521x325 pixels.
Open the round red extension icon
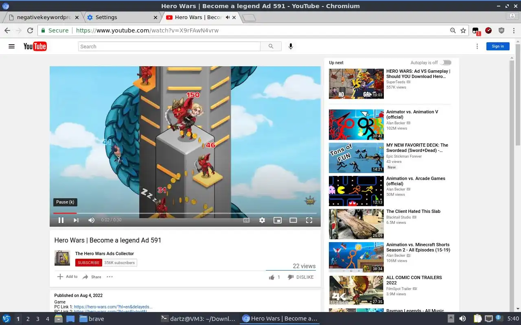click(488, 30)
